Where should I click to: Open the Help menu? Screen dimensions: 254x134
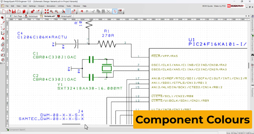[x=85, y=6]
